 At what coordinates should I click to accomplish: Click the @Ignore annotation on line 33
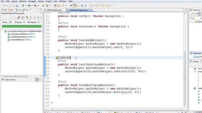pos(64,57)
